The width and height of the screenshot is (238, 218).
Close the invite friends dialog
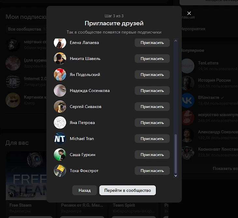(189, 13)
